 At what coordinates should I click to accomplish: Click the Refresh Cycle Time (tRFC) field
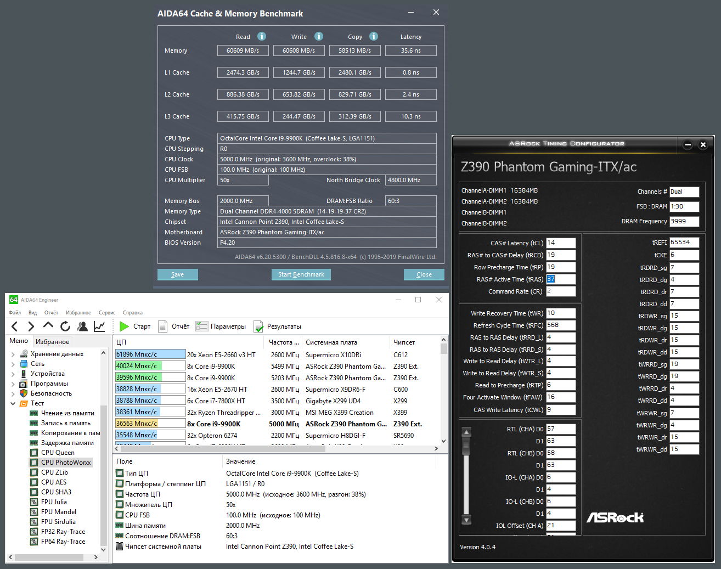561,325
